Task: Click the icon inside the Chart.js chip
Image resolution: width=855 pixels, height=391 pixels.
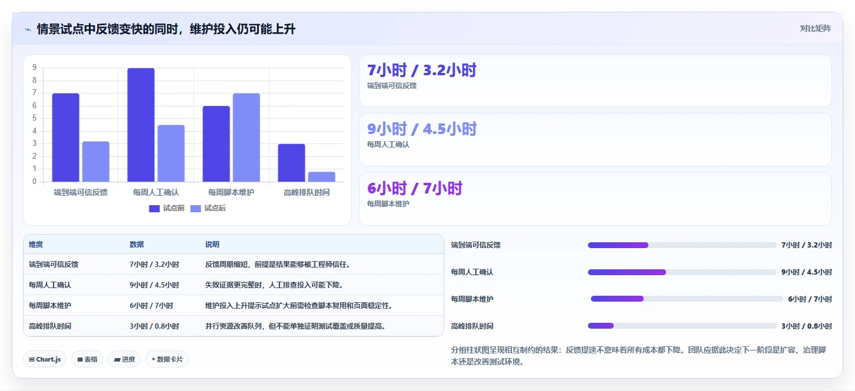Action: click(x=31, y=359)
